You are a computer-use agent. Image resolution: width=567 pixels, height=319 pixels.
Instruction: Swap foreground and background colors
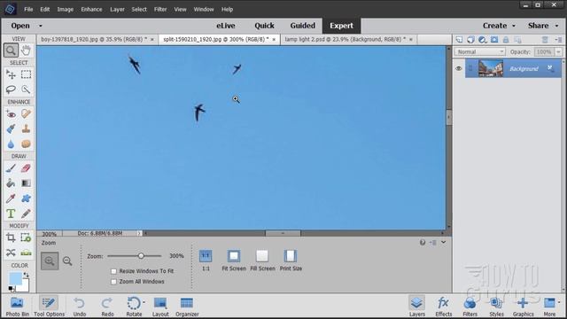coord(26,275)
